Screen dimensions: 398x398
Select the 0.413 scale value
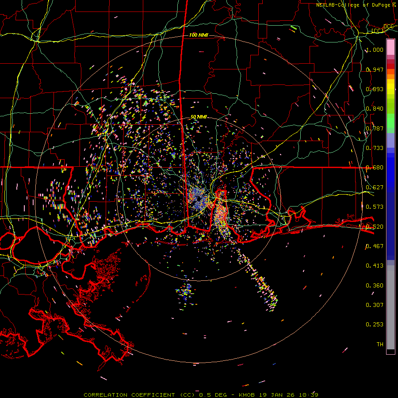(x=375, y=266)
